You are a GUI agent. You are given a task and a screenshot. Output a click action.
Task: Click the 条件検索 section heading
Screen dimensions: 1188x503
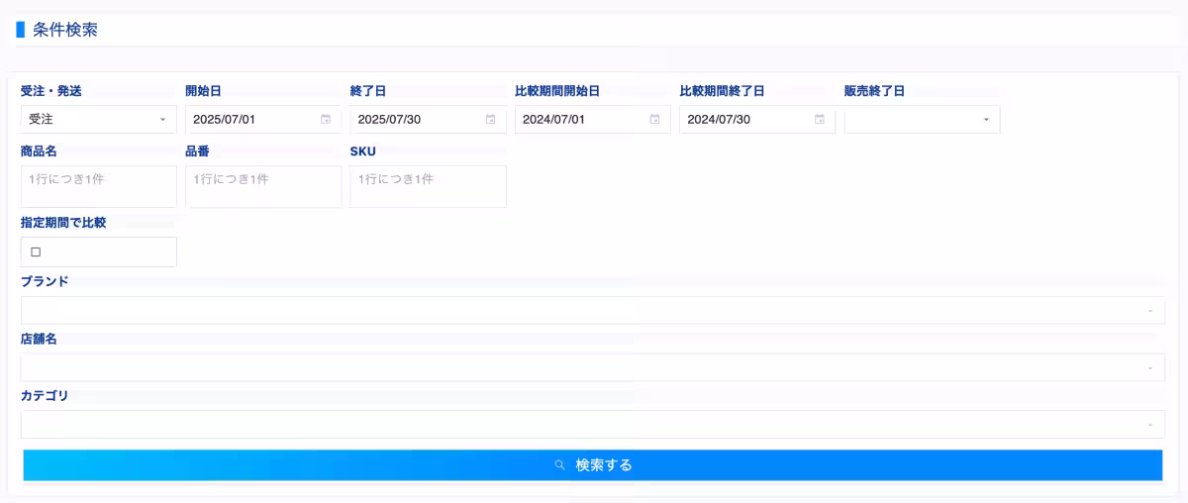click(64, 30)
